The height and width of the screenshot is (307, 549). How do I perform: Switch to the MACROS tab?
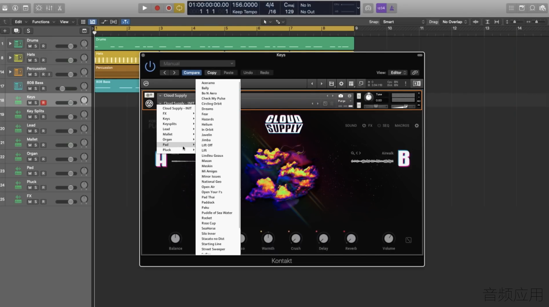click(x=401, y=126)
